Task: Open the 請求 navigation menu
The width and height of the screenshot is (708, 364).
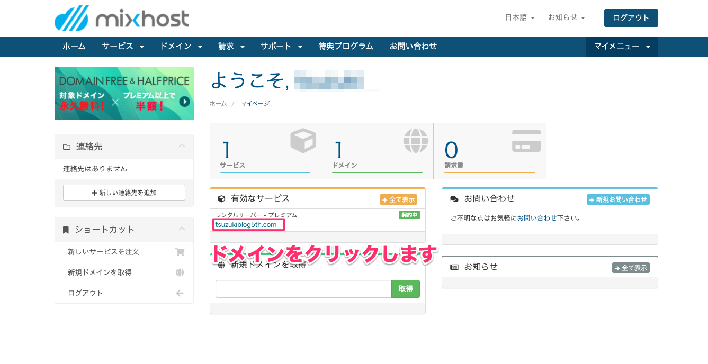Action: 231,46
